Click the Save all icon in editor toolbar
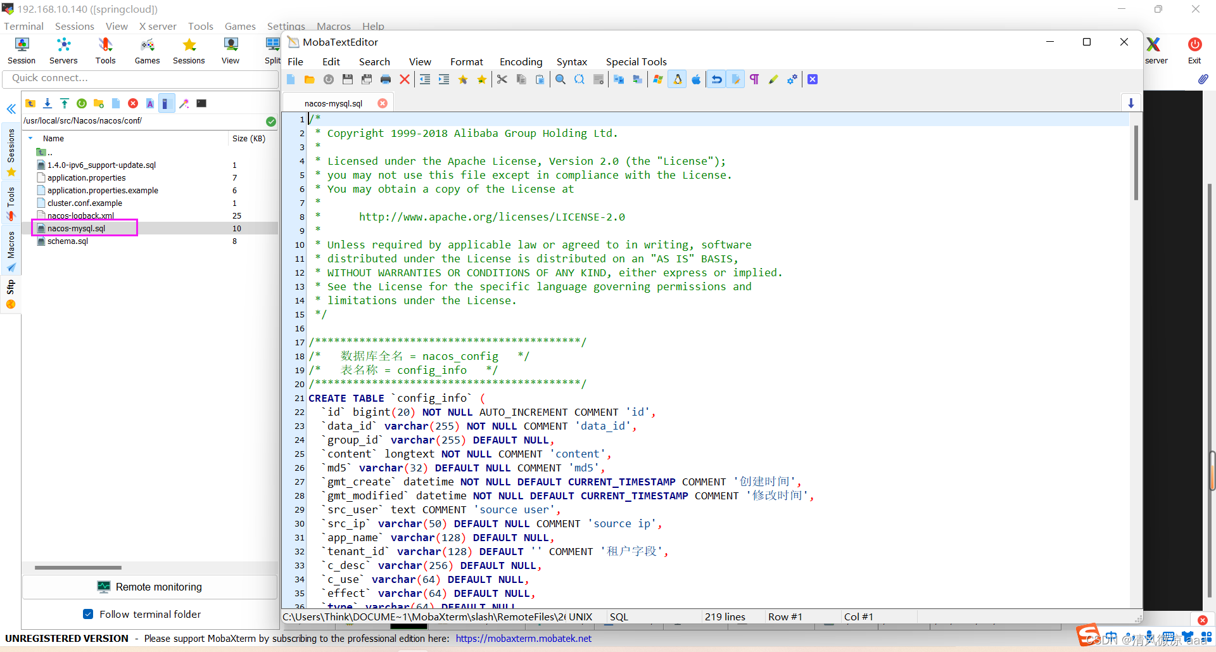 (x=367, y=79)
